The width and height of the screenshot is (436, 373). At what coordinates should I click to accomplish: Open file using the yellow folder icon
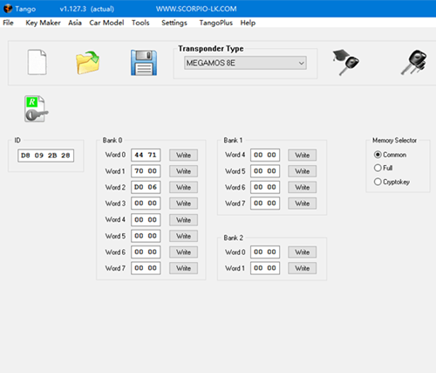tap(88, 63)
